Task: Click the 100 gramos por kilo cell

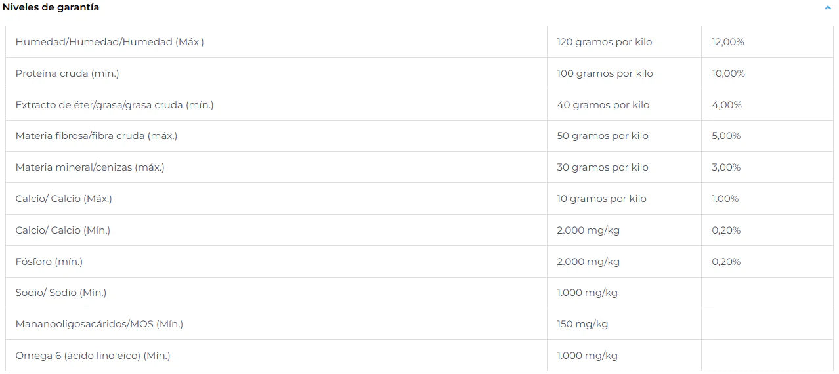Action: click(x=605, y=73)
